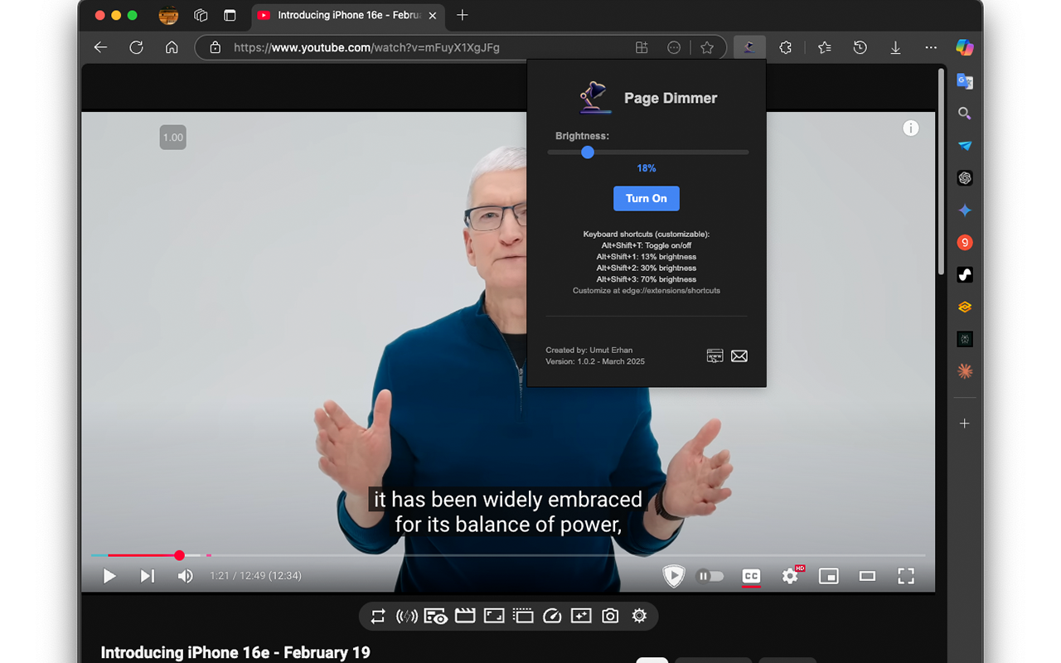Open Page Dimmer extension icon in toolbar

point(749,47)
